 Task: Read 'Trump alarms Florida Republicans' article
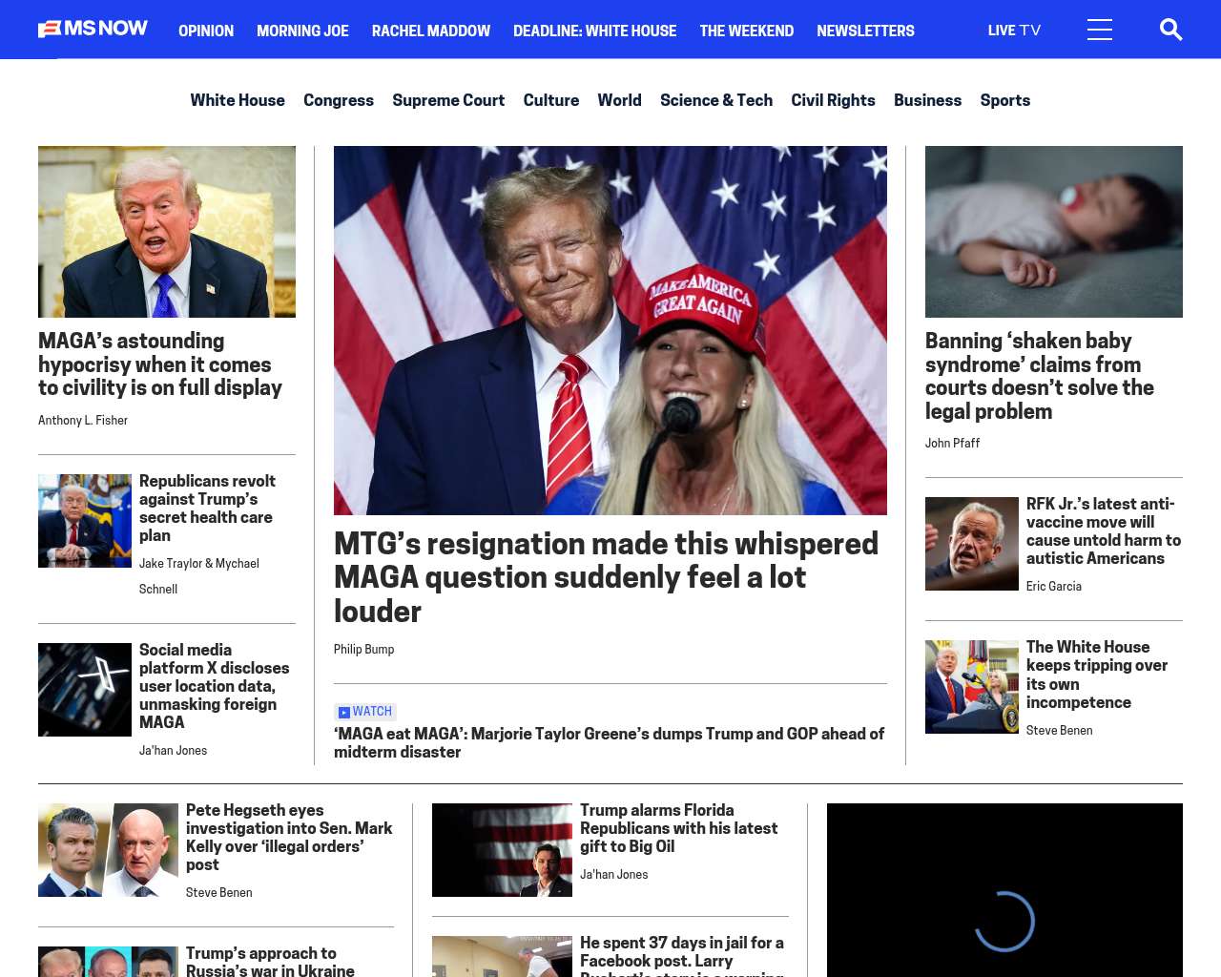pyautogui.click(x=678, y=828)
